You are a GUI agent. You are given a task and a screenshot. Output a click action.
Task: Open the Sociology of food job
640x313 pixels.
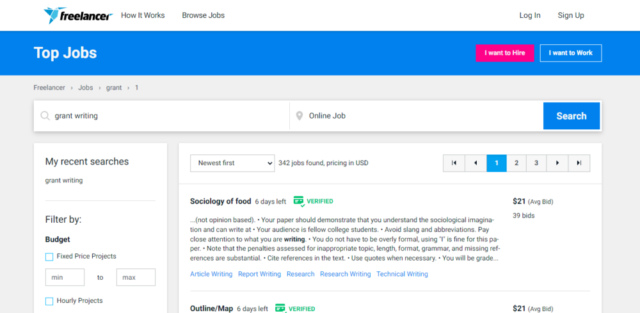click(220, 201)
